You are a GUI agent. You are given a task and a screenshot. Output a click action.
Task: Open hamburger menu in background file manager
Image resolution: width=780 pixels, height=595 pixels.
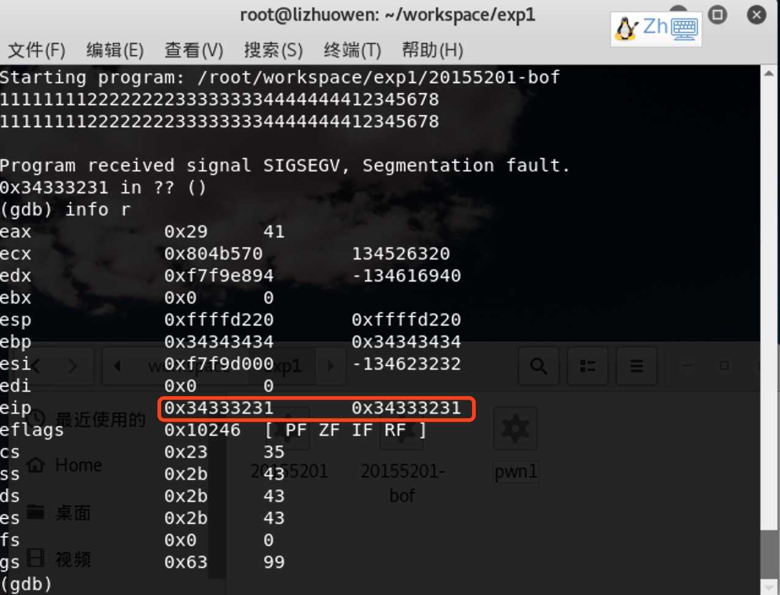click(637, 366)
